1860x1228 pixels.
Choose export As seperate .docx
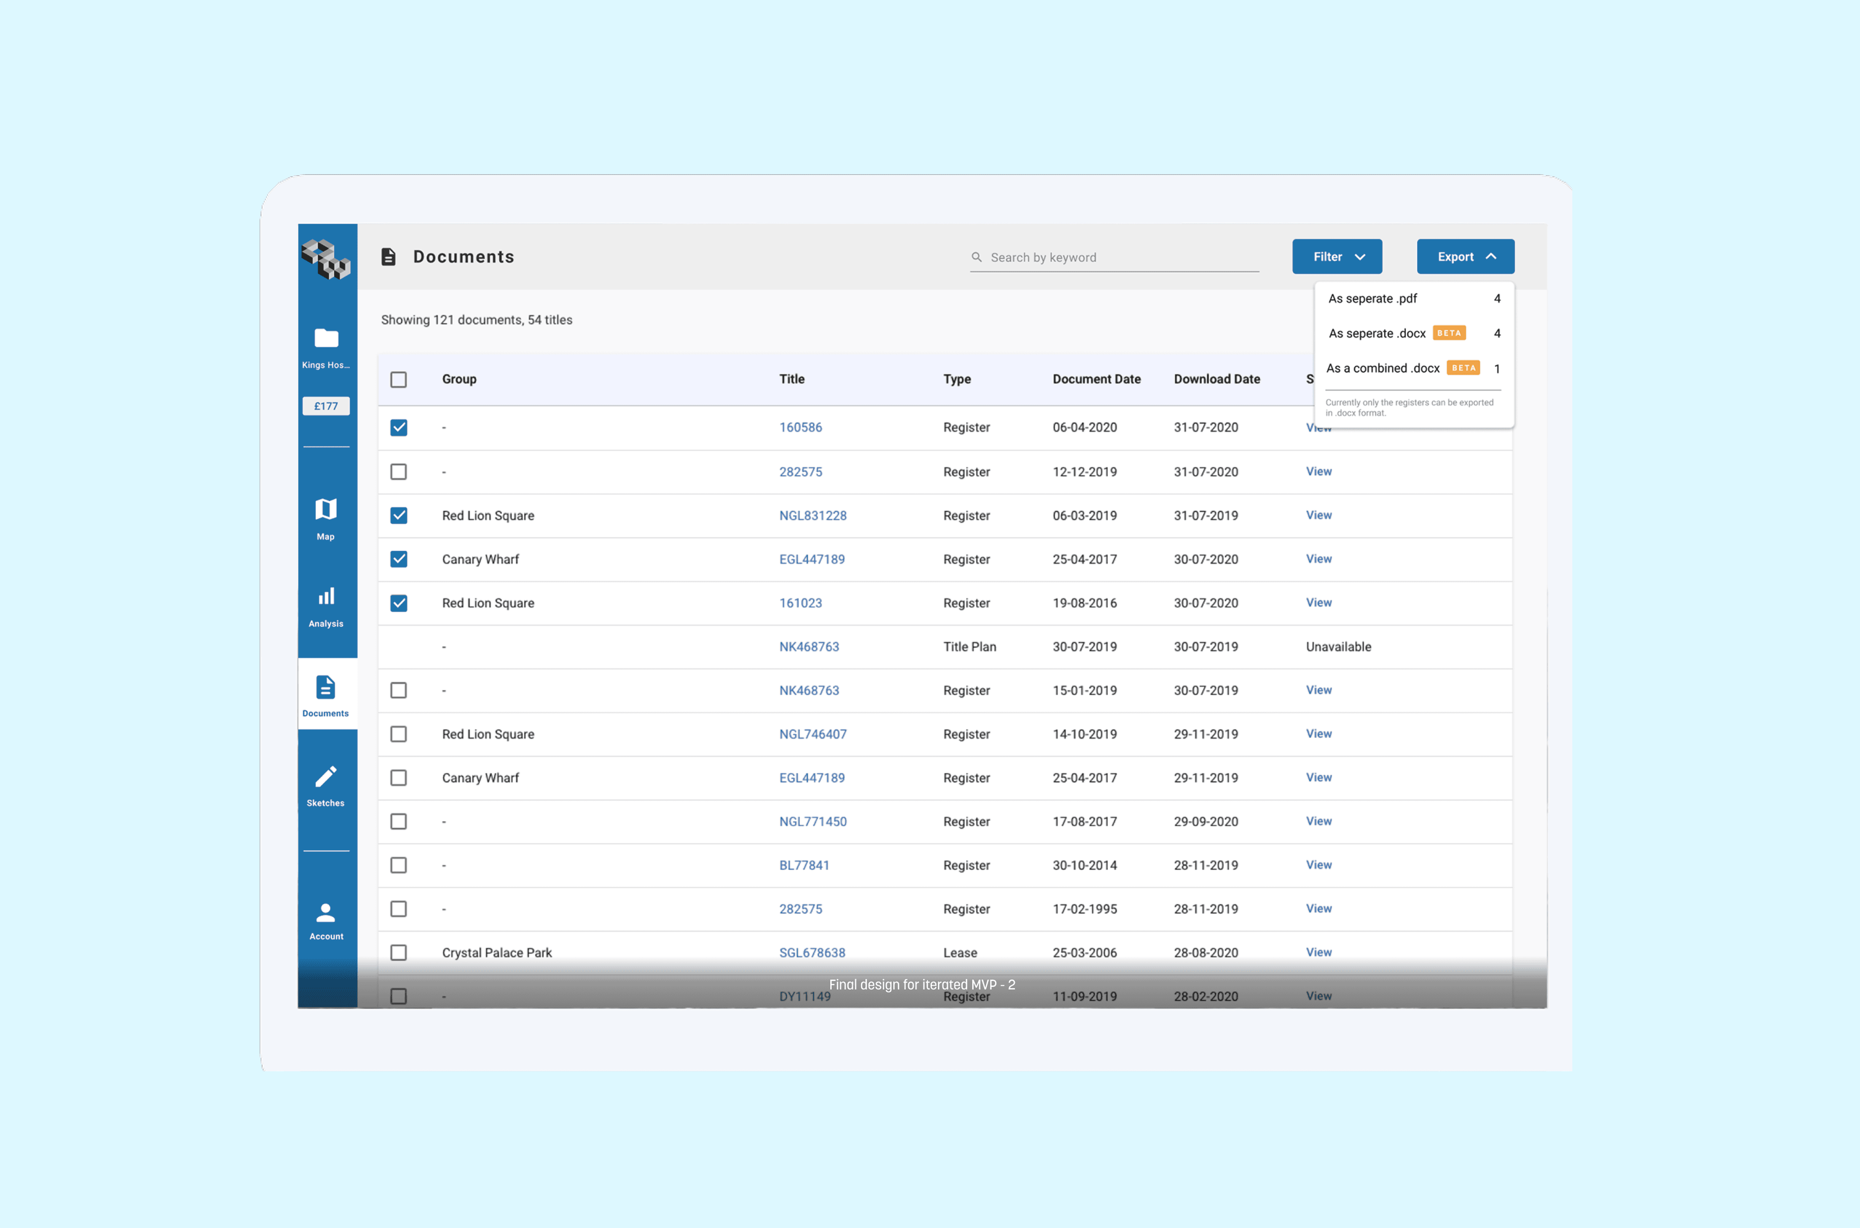click(1377, 334)
